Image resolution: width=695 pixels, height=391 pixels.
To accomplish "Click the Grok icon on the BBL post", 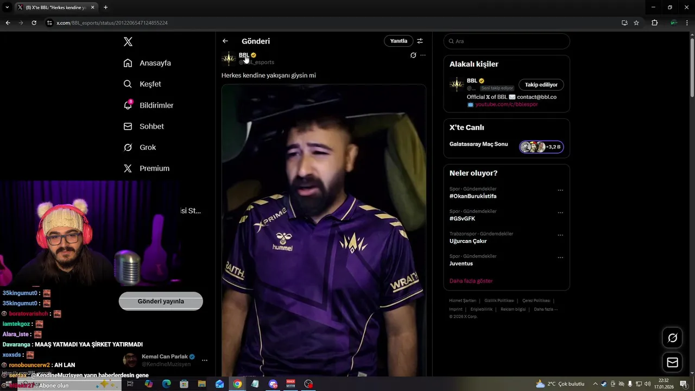I will pyautogui.click(x=413, y=55).
